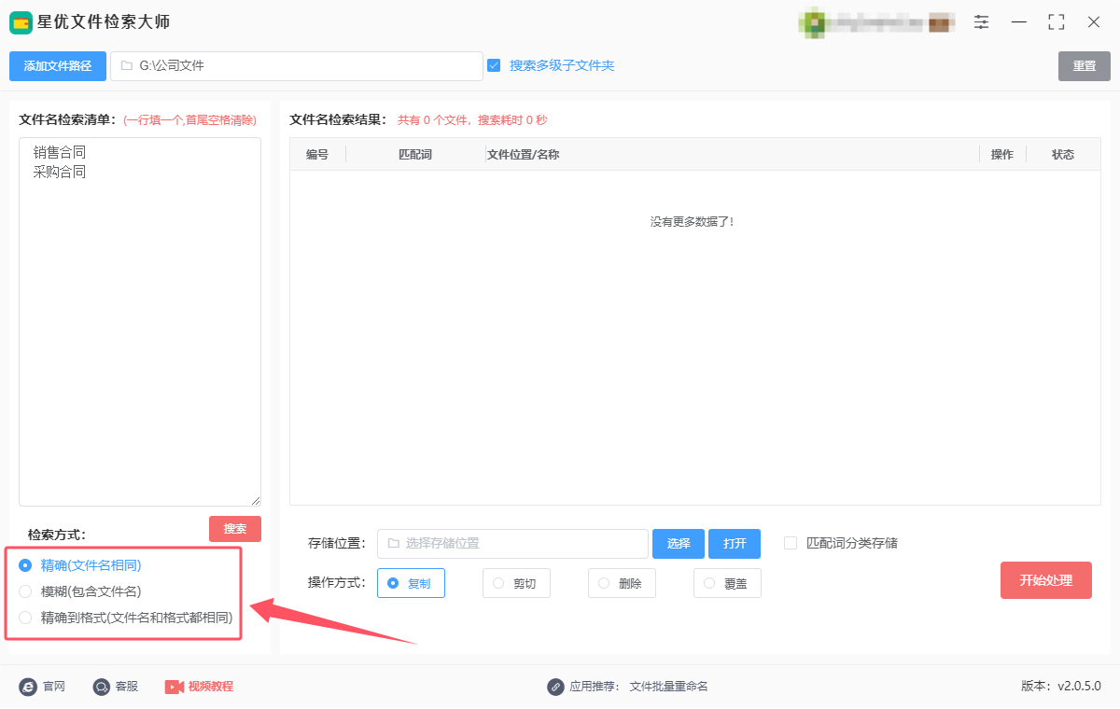Choose 剪切 operation mode
Image resolution: width=1120 pixels, height=709 pixels.
[x=516, y=583]
